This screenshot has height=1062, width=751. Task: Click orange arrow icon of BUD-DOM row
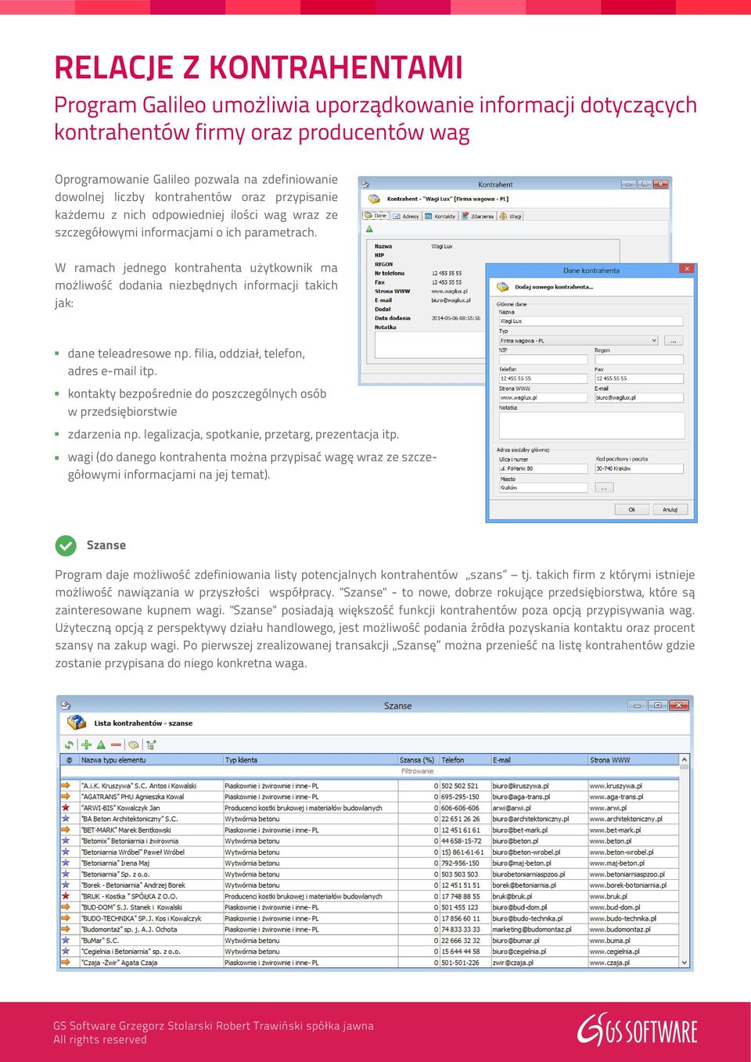coord(66,907)
